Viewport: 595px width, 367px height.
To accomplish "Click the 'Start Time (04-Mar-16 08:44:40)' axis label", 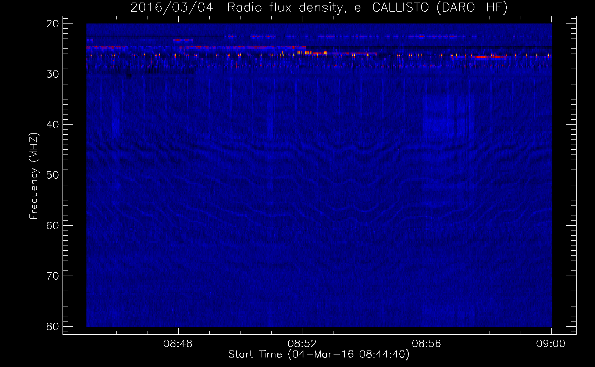I will click(x=319, y=355).
